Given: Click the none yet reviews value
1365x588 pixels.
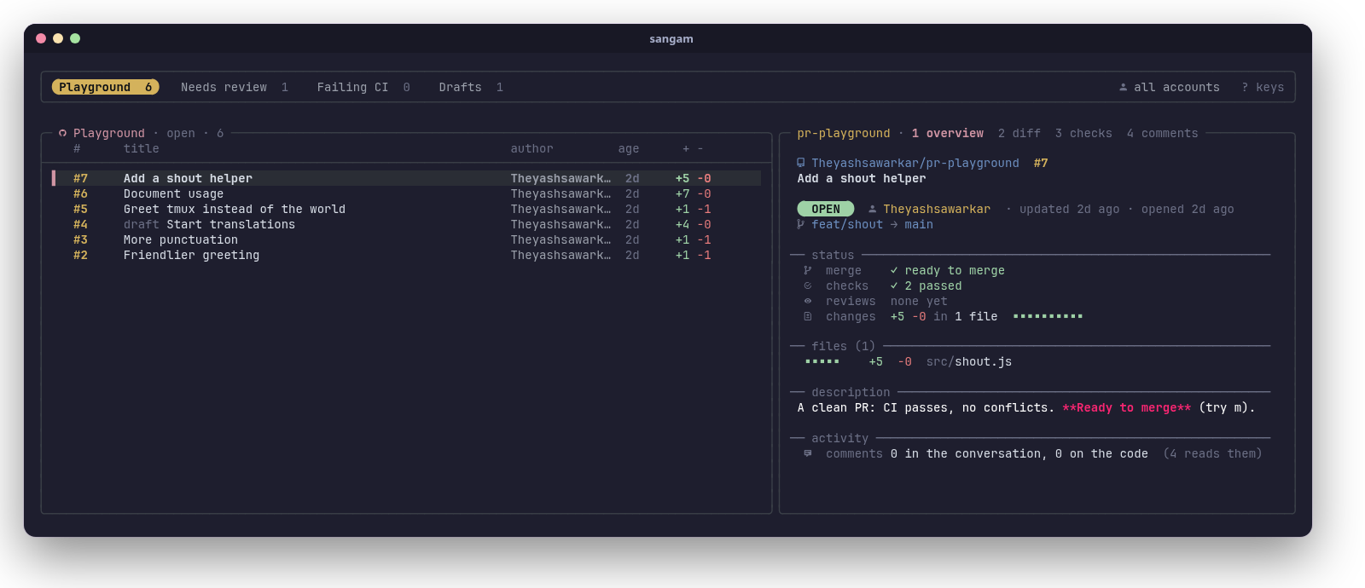Looking at the screenshot, I should point(919,301).
